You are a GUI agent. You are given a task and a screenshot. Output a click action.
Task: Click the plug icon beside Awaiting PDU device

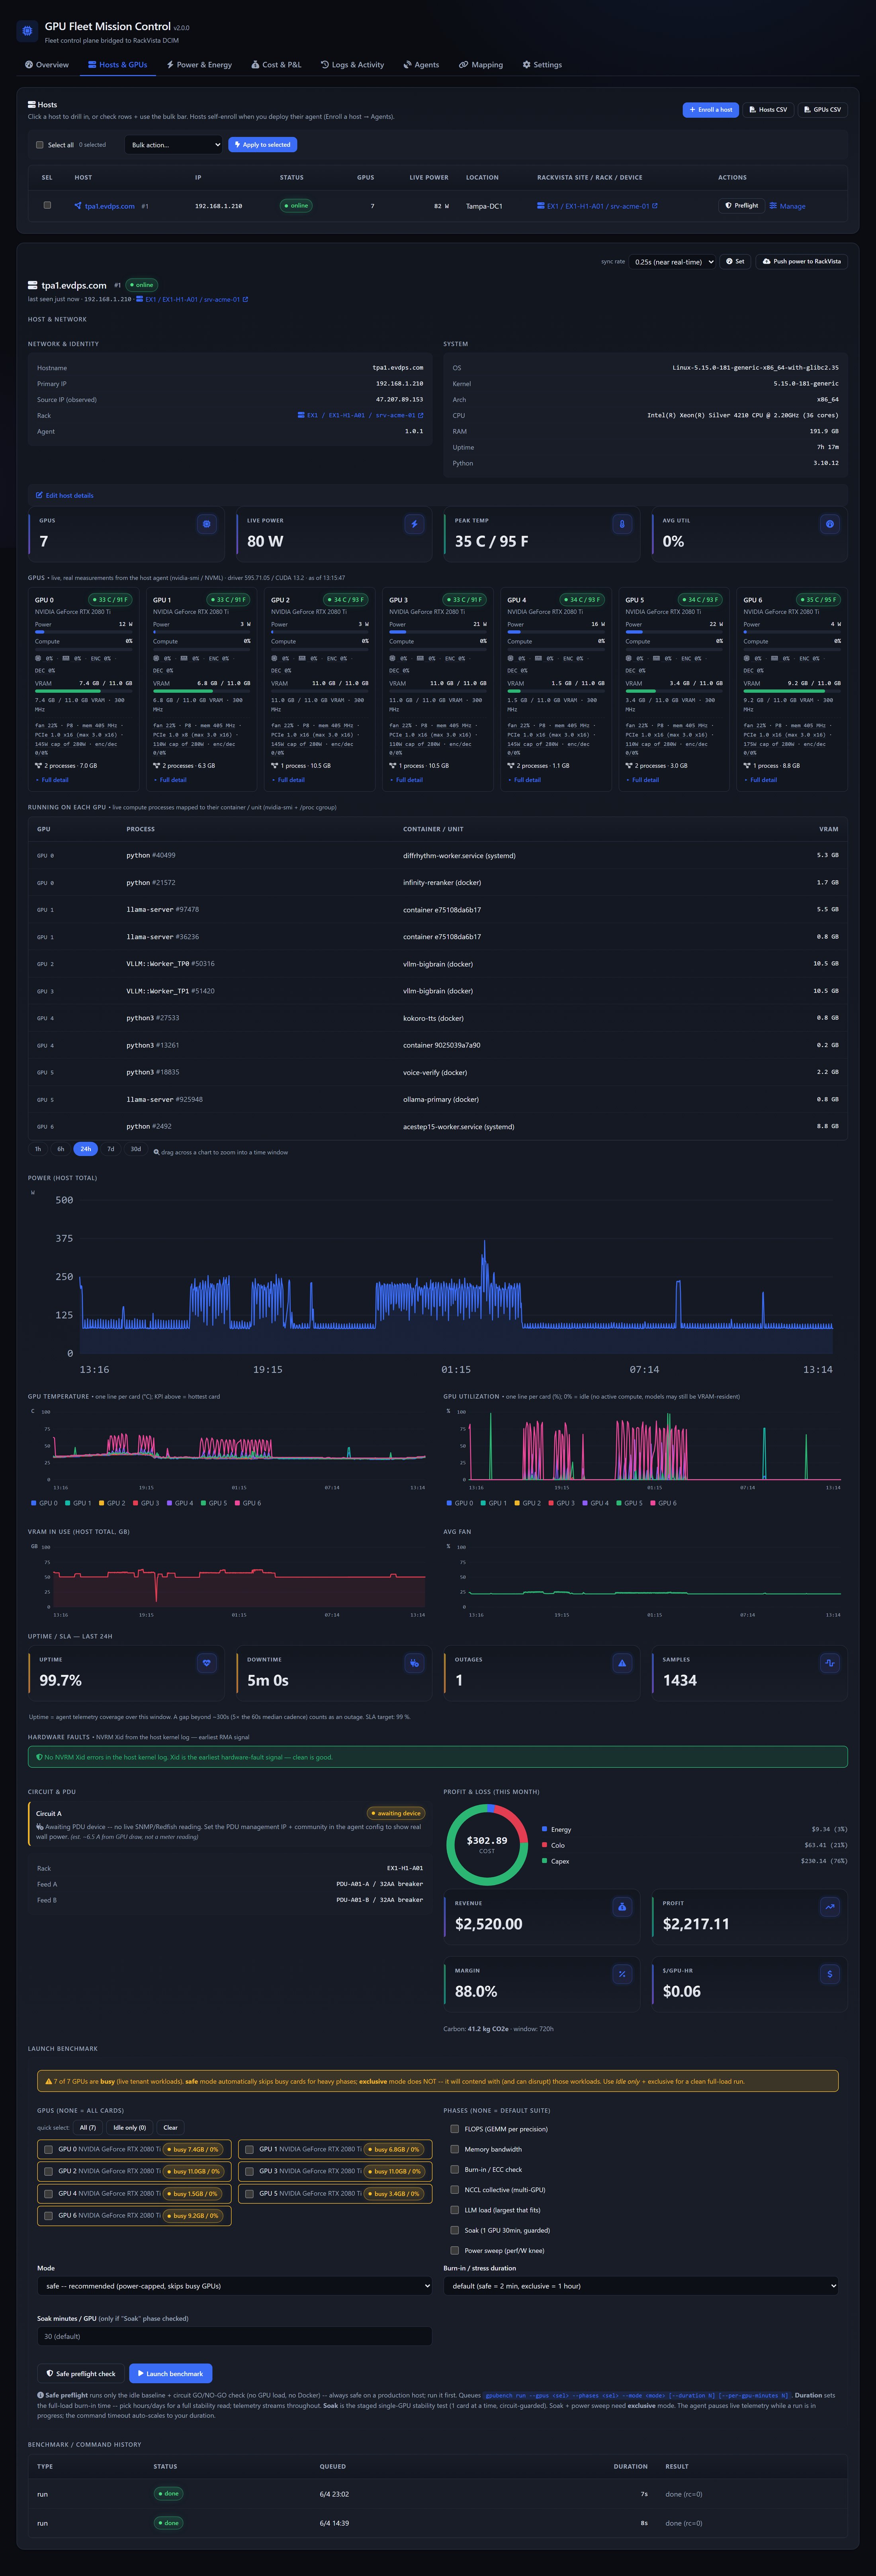click(40, 1826)
